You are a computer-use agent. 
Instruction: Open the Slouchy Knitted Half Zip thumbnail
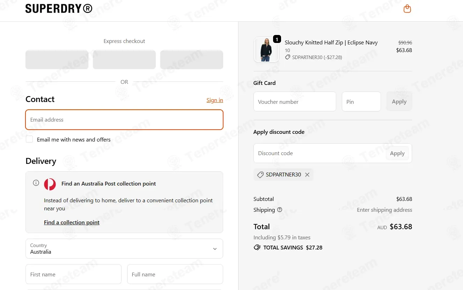pyautogui.click(x=266, y=50)
